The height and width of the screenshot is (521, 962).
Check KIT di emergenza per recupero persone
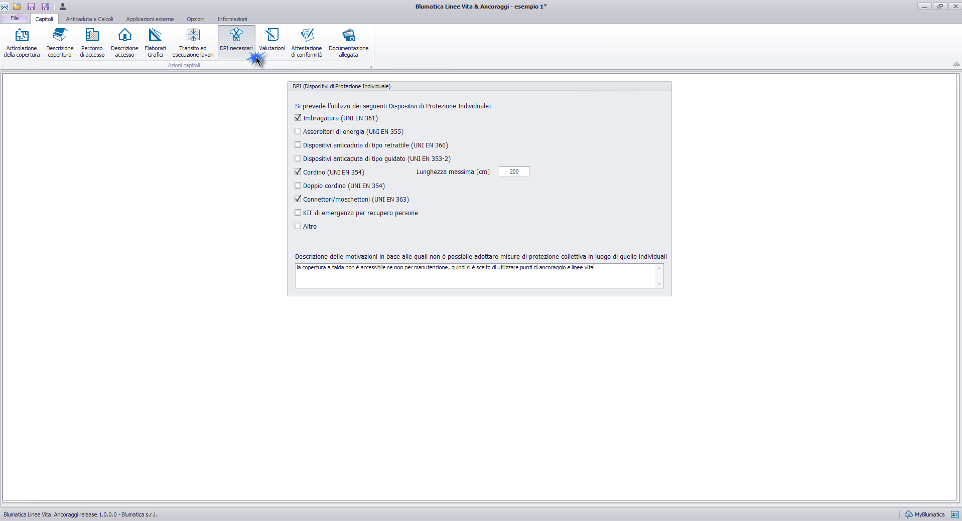[x=298, y=213]
